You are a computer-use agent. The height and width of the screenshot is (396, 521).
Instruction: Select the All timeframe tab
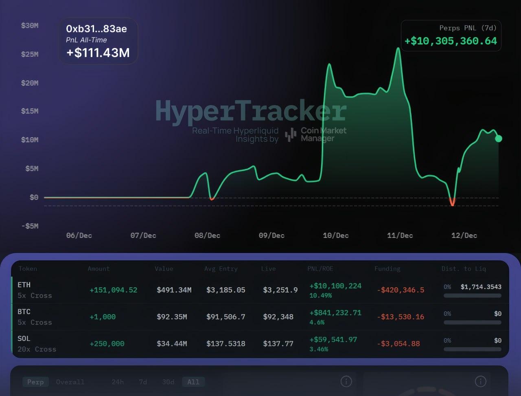[x=193, y=382]
